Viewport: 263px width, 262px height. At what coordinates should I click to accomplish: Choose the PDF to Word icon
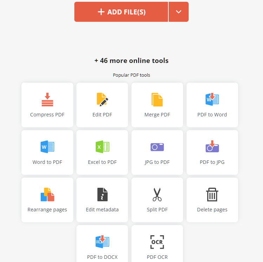click(212, 99)
